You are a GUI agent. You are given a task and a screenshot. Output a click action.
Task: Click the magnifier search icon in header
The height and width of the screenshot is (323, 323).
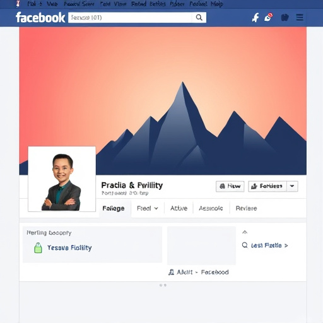199,18
